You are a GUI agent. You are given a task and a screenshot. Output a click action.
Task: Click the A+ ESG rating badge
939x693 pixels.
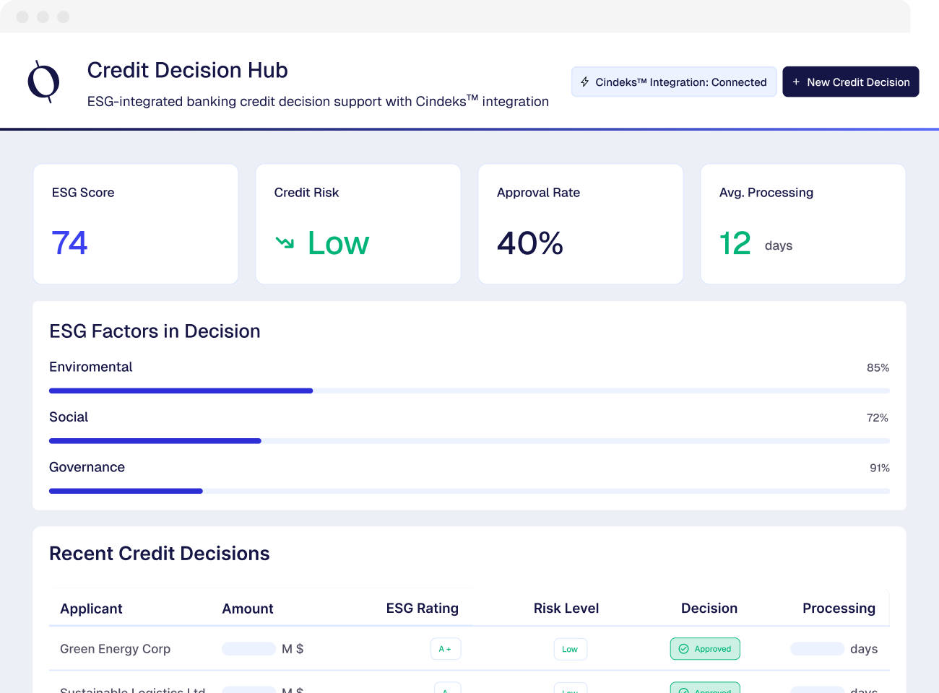445,649
